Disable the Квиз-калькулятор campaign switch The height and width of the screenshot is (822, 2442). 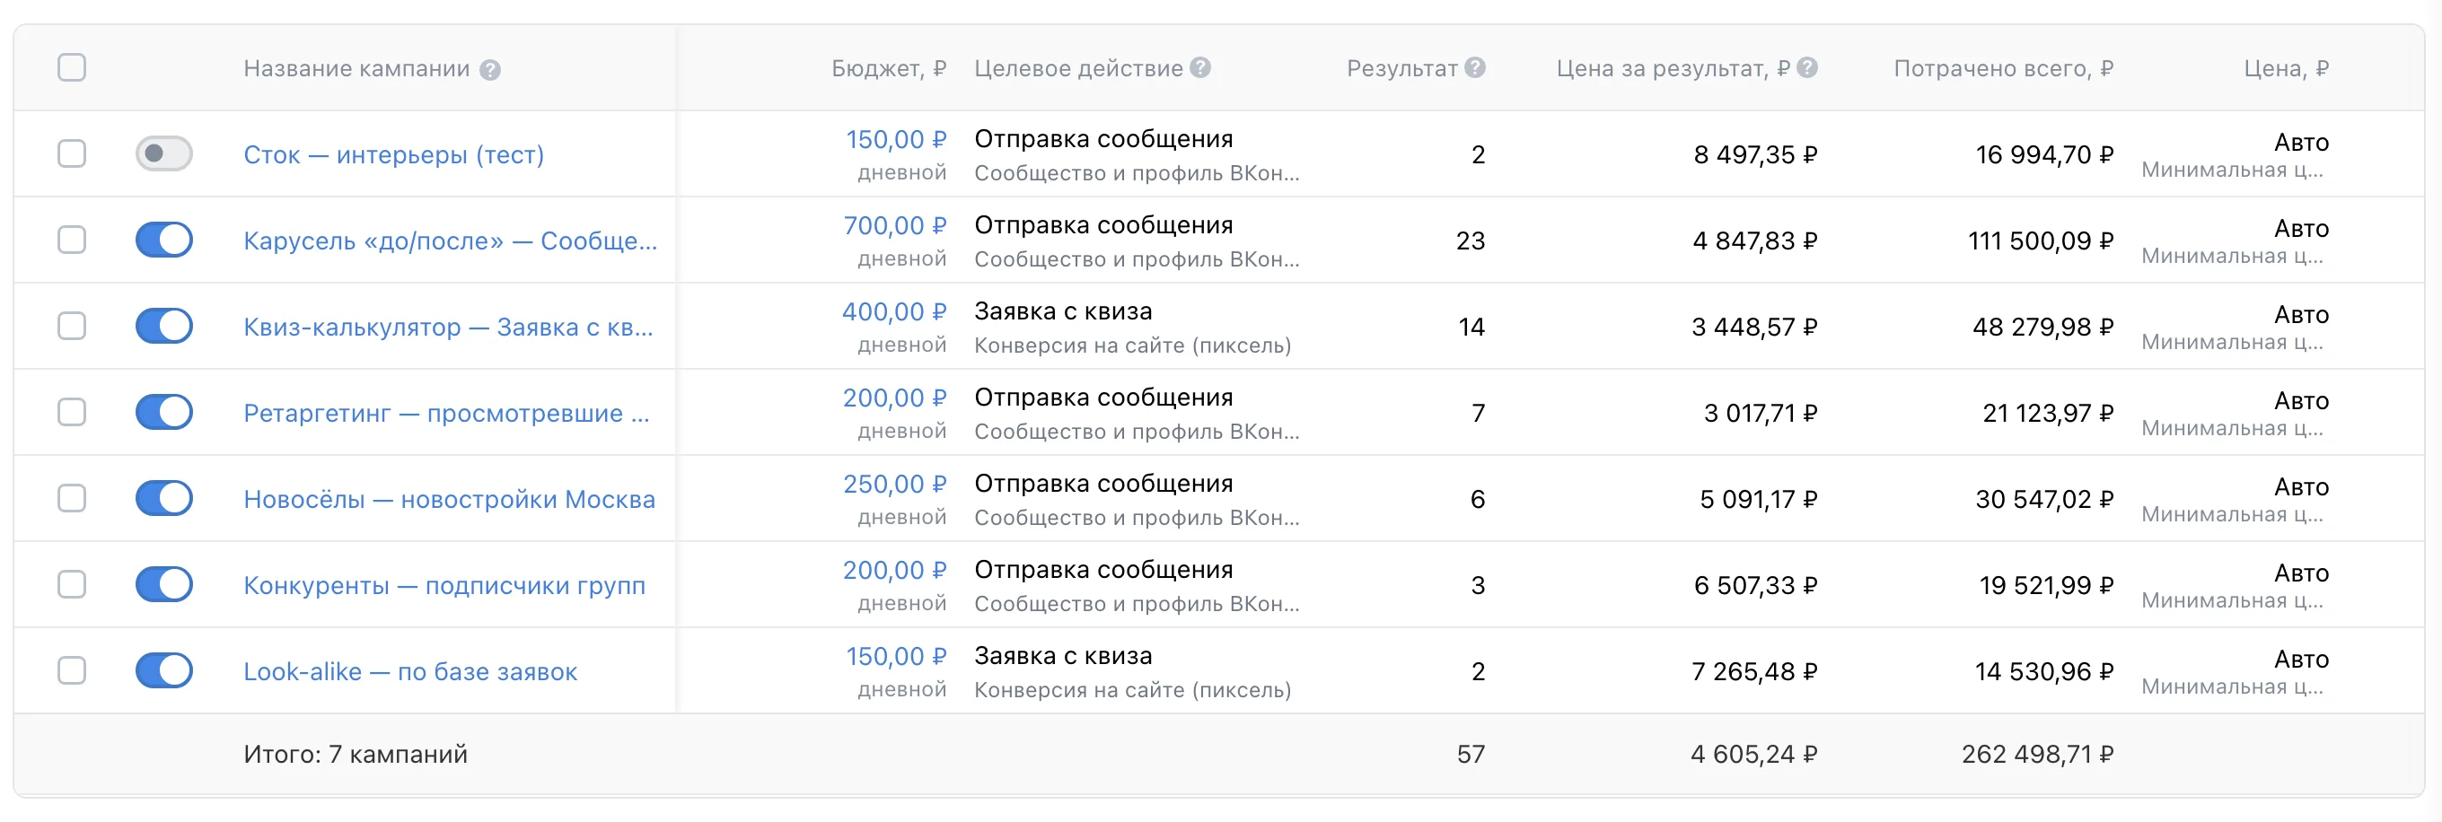[x=164, y=327]
